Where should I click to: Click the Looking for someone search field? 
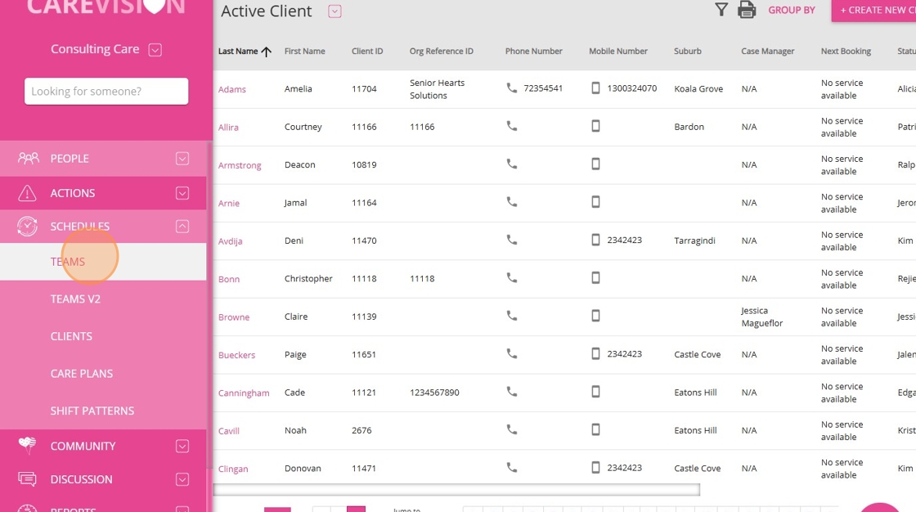(x=106, y=91)
